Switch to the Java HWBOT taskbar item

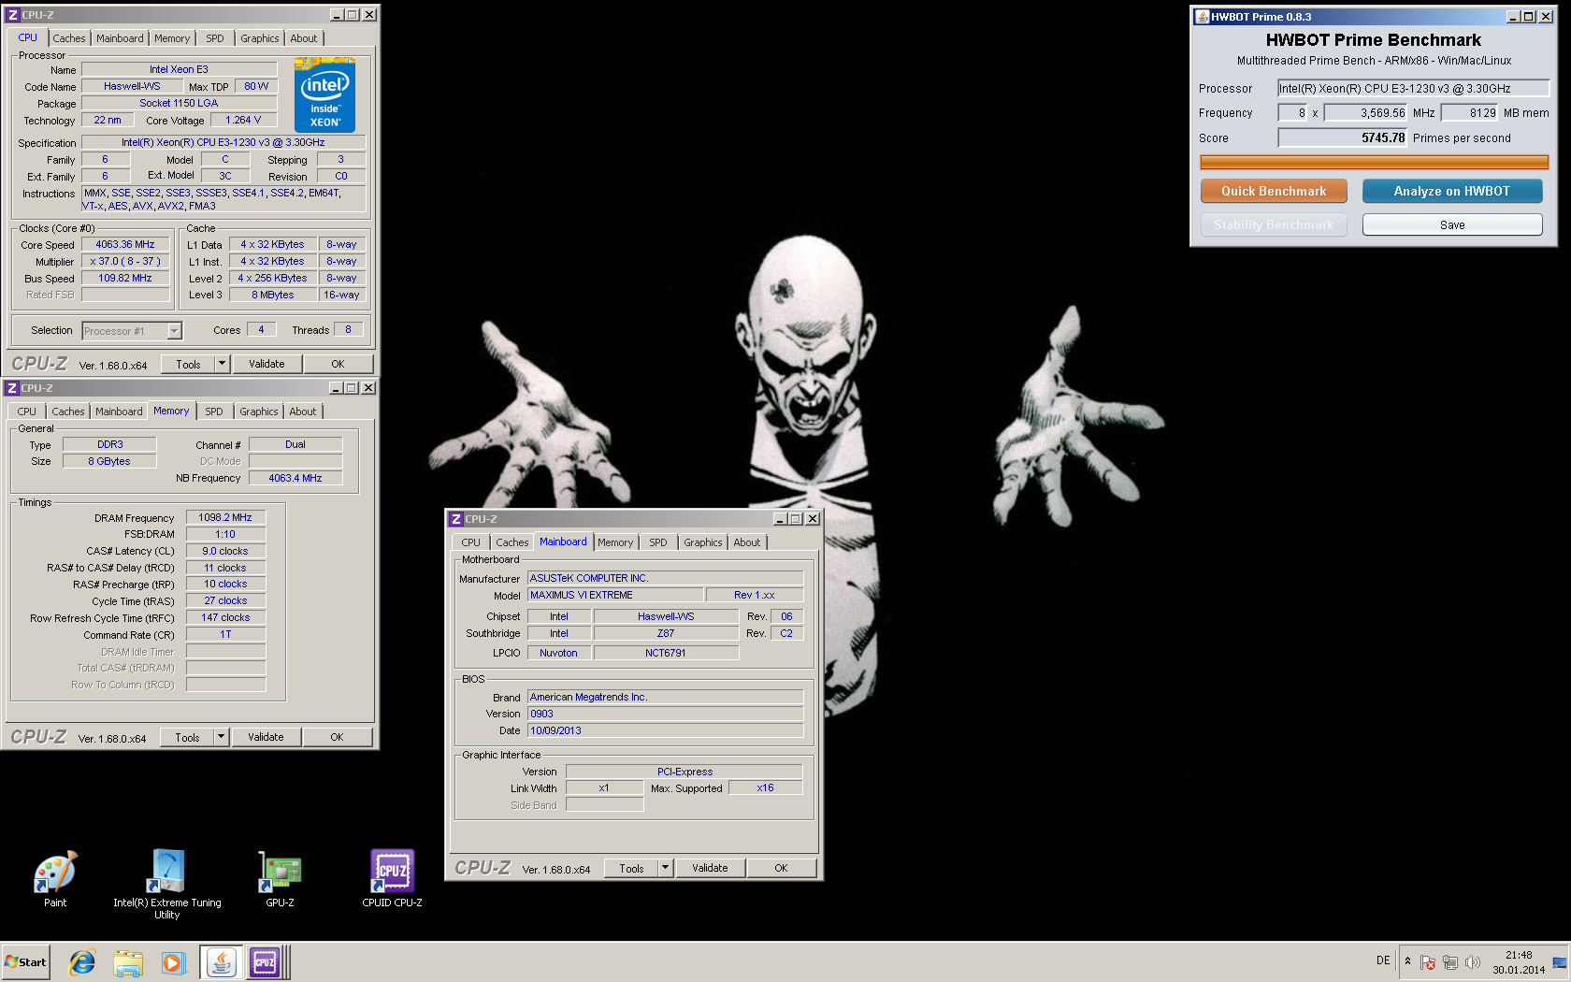(222, 962)
